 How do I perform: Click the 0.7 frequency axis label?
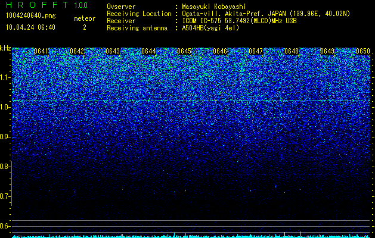4,196
